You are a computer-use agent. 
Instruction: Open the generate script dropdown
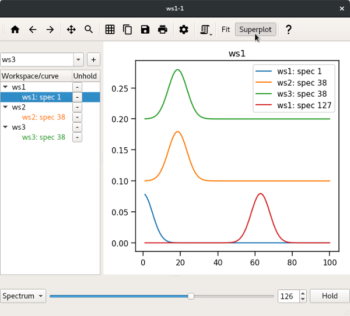click(205, 30)
